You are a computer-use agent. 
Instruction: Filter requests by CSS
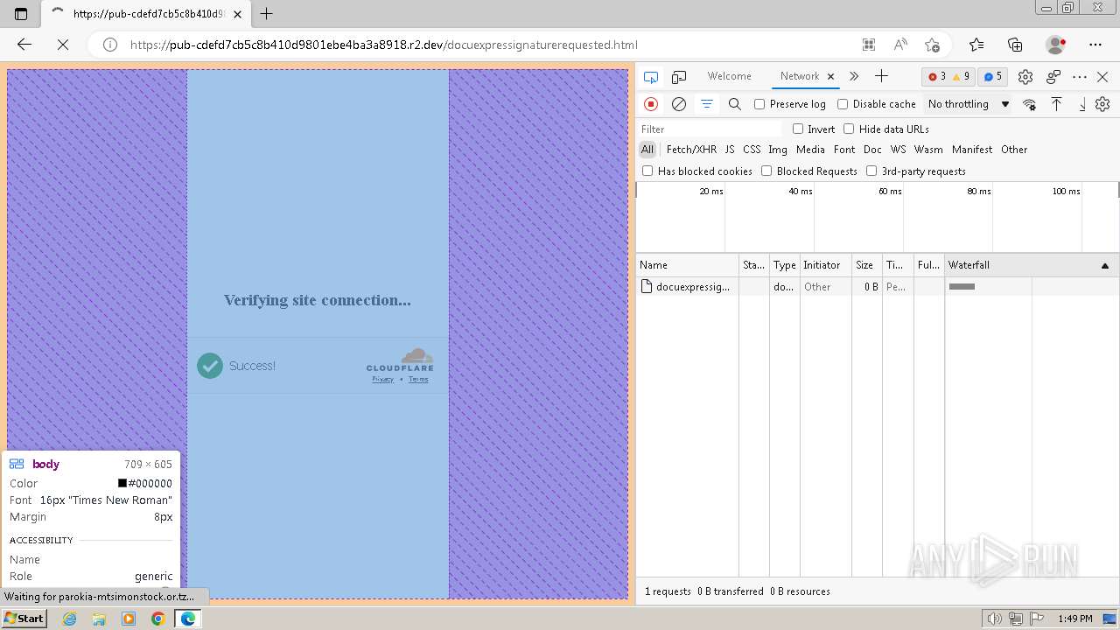click(752, 150)
